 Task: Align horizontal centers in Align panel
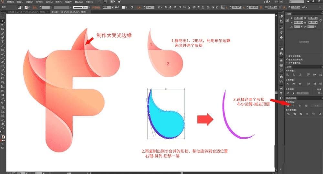294,75
